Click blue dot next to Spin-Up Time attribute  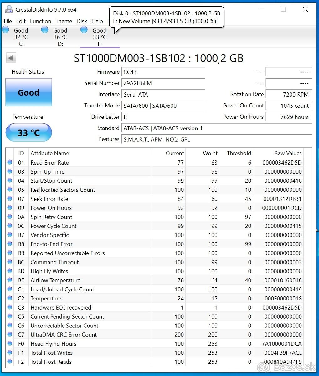9,171
